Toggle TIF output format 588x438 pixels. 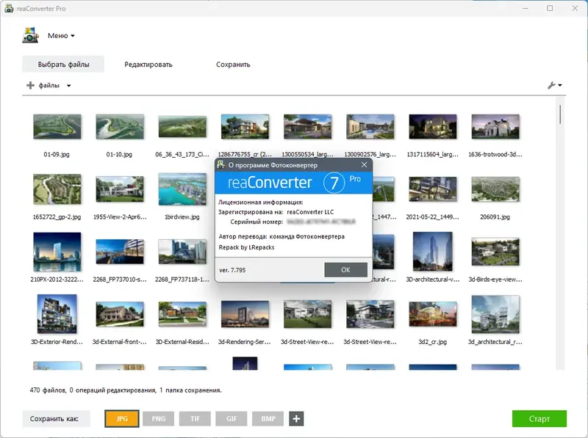coord(195,418)
